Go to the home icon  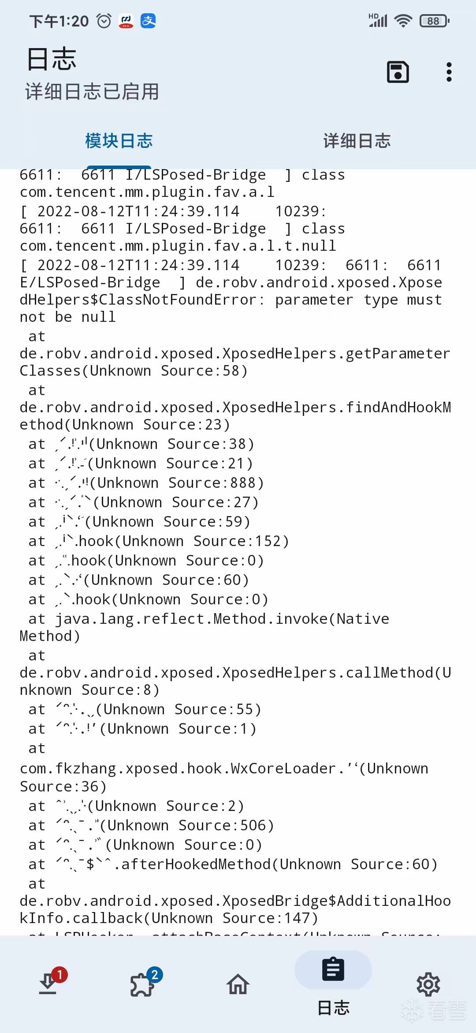[x=238, y=984]
